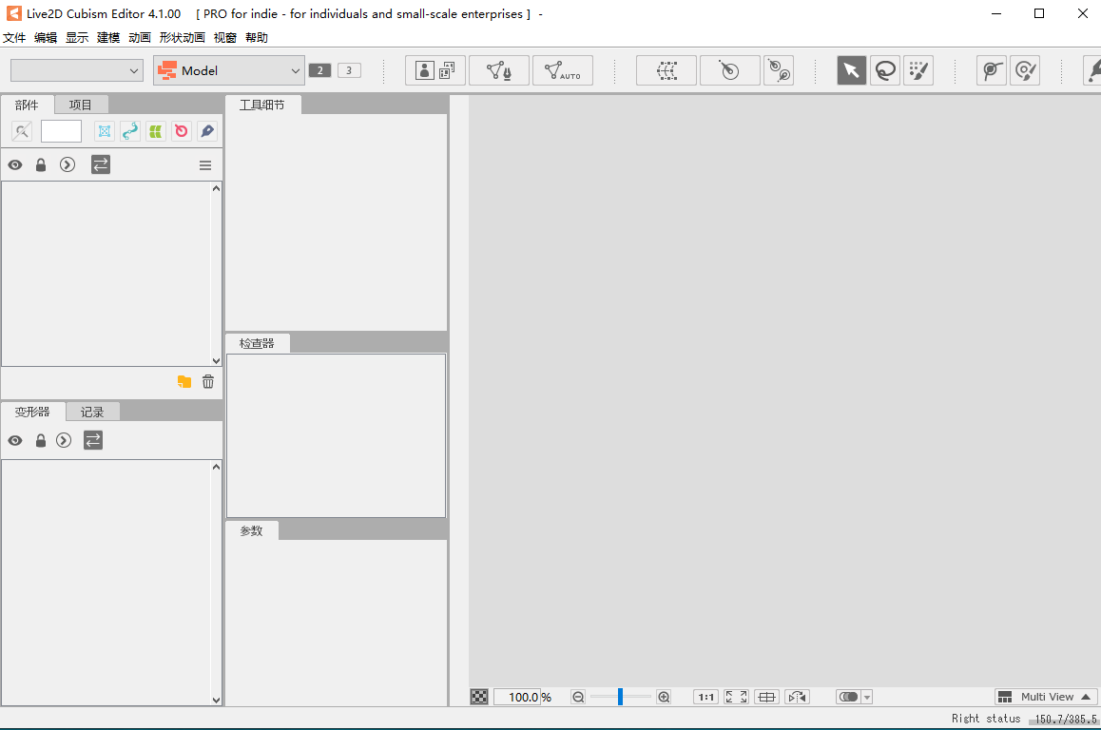Open the 建模 menu
1101x730 pixels.
click(108, 38)
